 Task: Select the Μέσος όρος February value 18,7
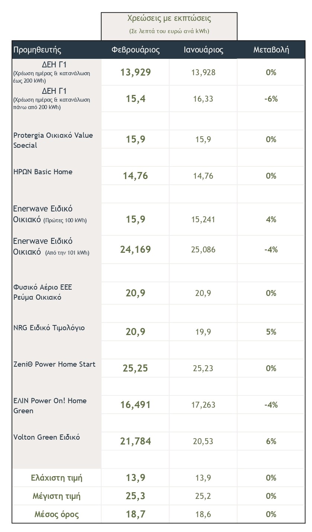coord(135,515)
